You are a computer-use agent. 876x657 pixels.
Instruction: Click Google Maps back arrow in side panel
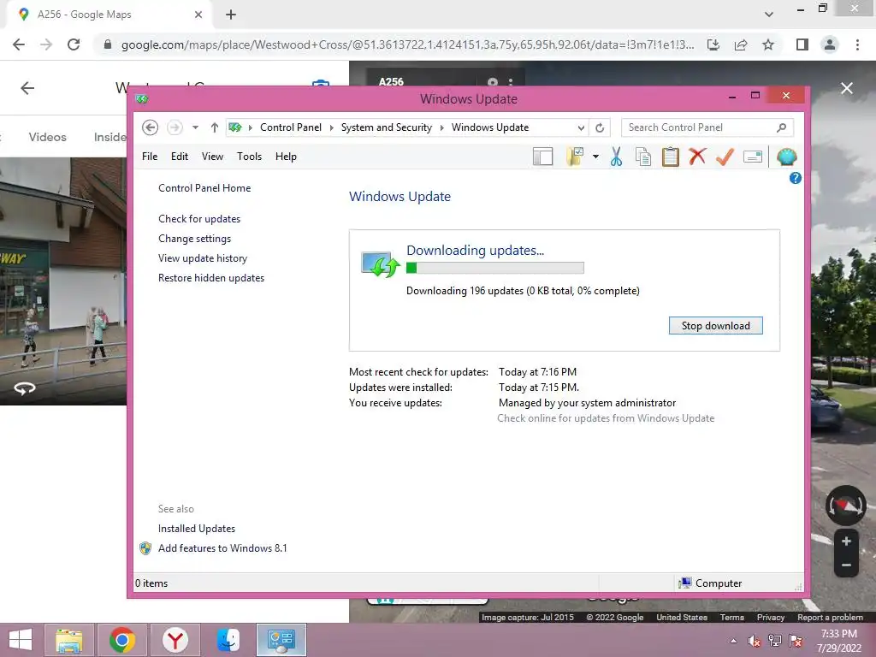click(x=27, y=88)
